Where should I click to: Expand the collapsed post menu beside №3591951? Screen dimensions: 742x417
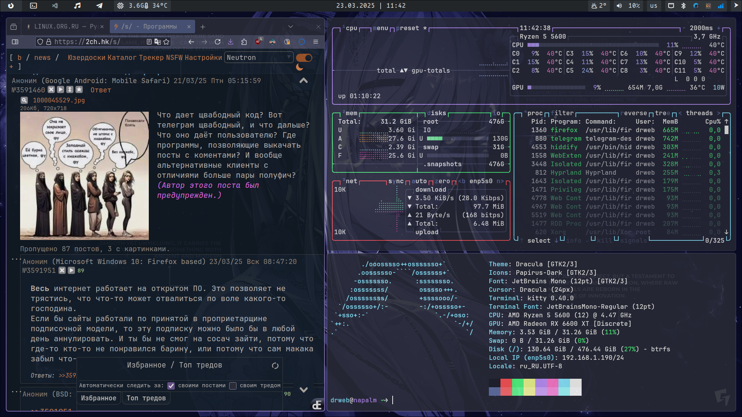point(16,259)
